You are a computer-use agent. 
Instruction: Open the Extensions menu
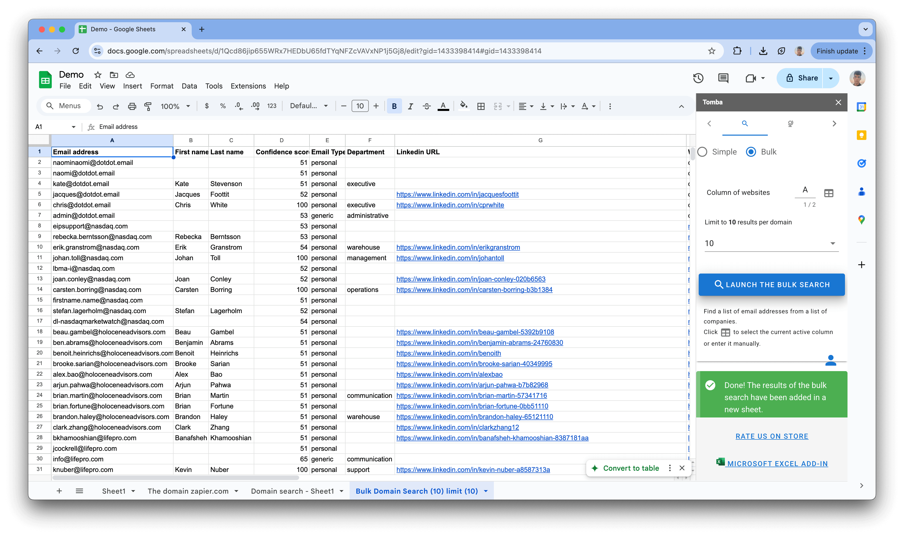[248, 86]
